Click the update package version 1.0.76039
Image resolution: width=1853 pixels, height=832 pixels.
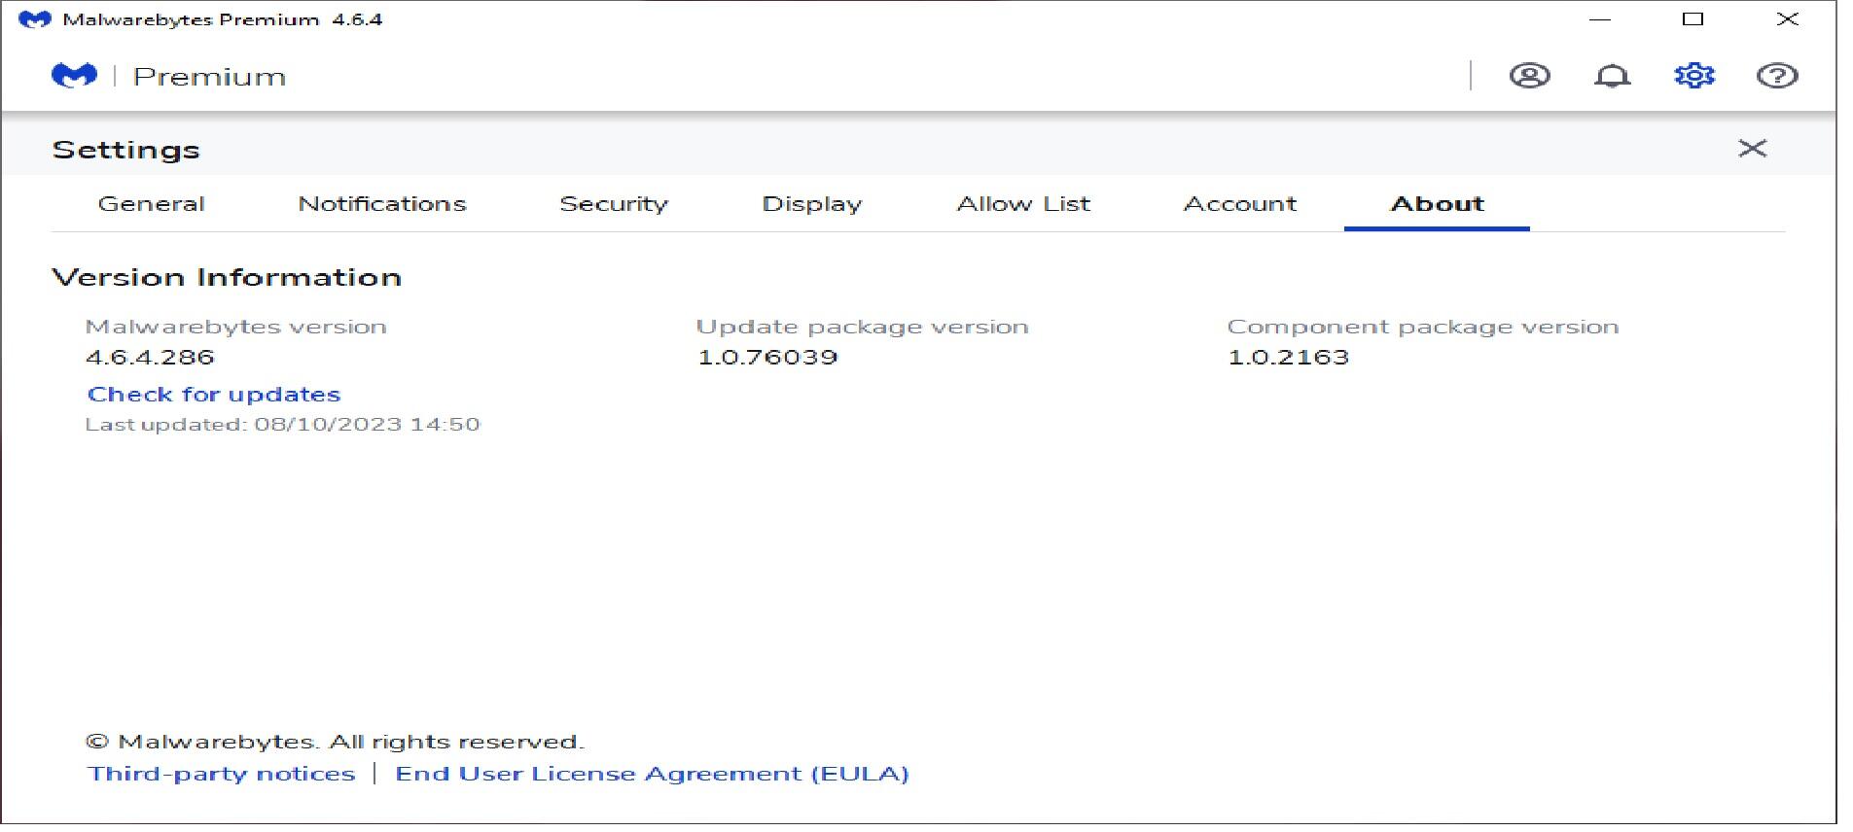767,357
